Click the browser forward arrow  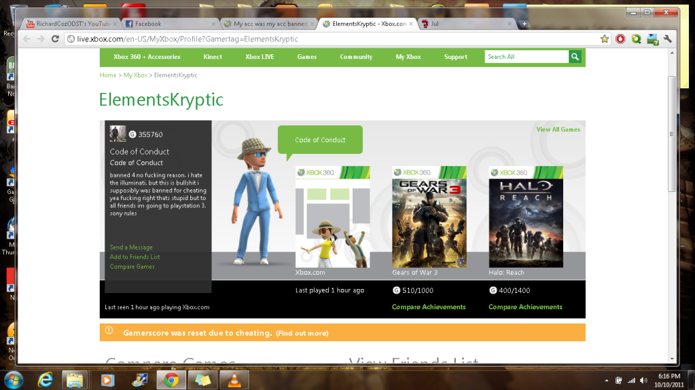point(41,39)
